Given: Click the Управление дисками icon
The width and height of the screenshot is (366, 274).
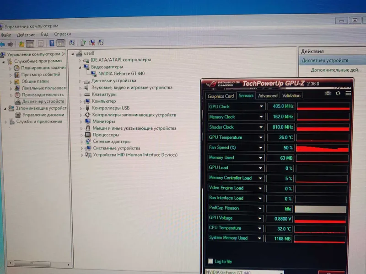Looking at the screenshot, I should point(18,115).
